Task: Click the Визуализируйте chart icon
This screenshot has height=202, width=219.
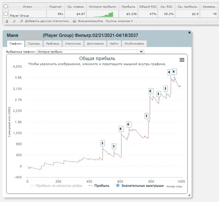Action: pos(74,21)
